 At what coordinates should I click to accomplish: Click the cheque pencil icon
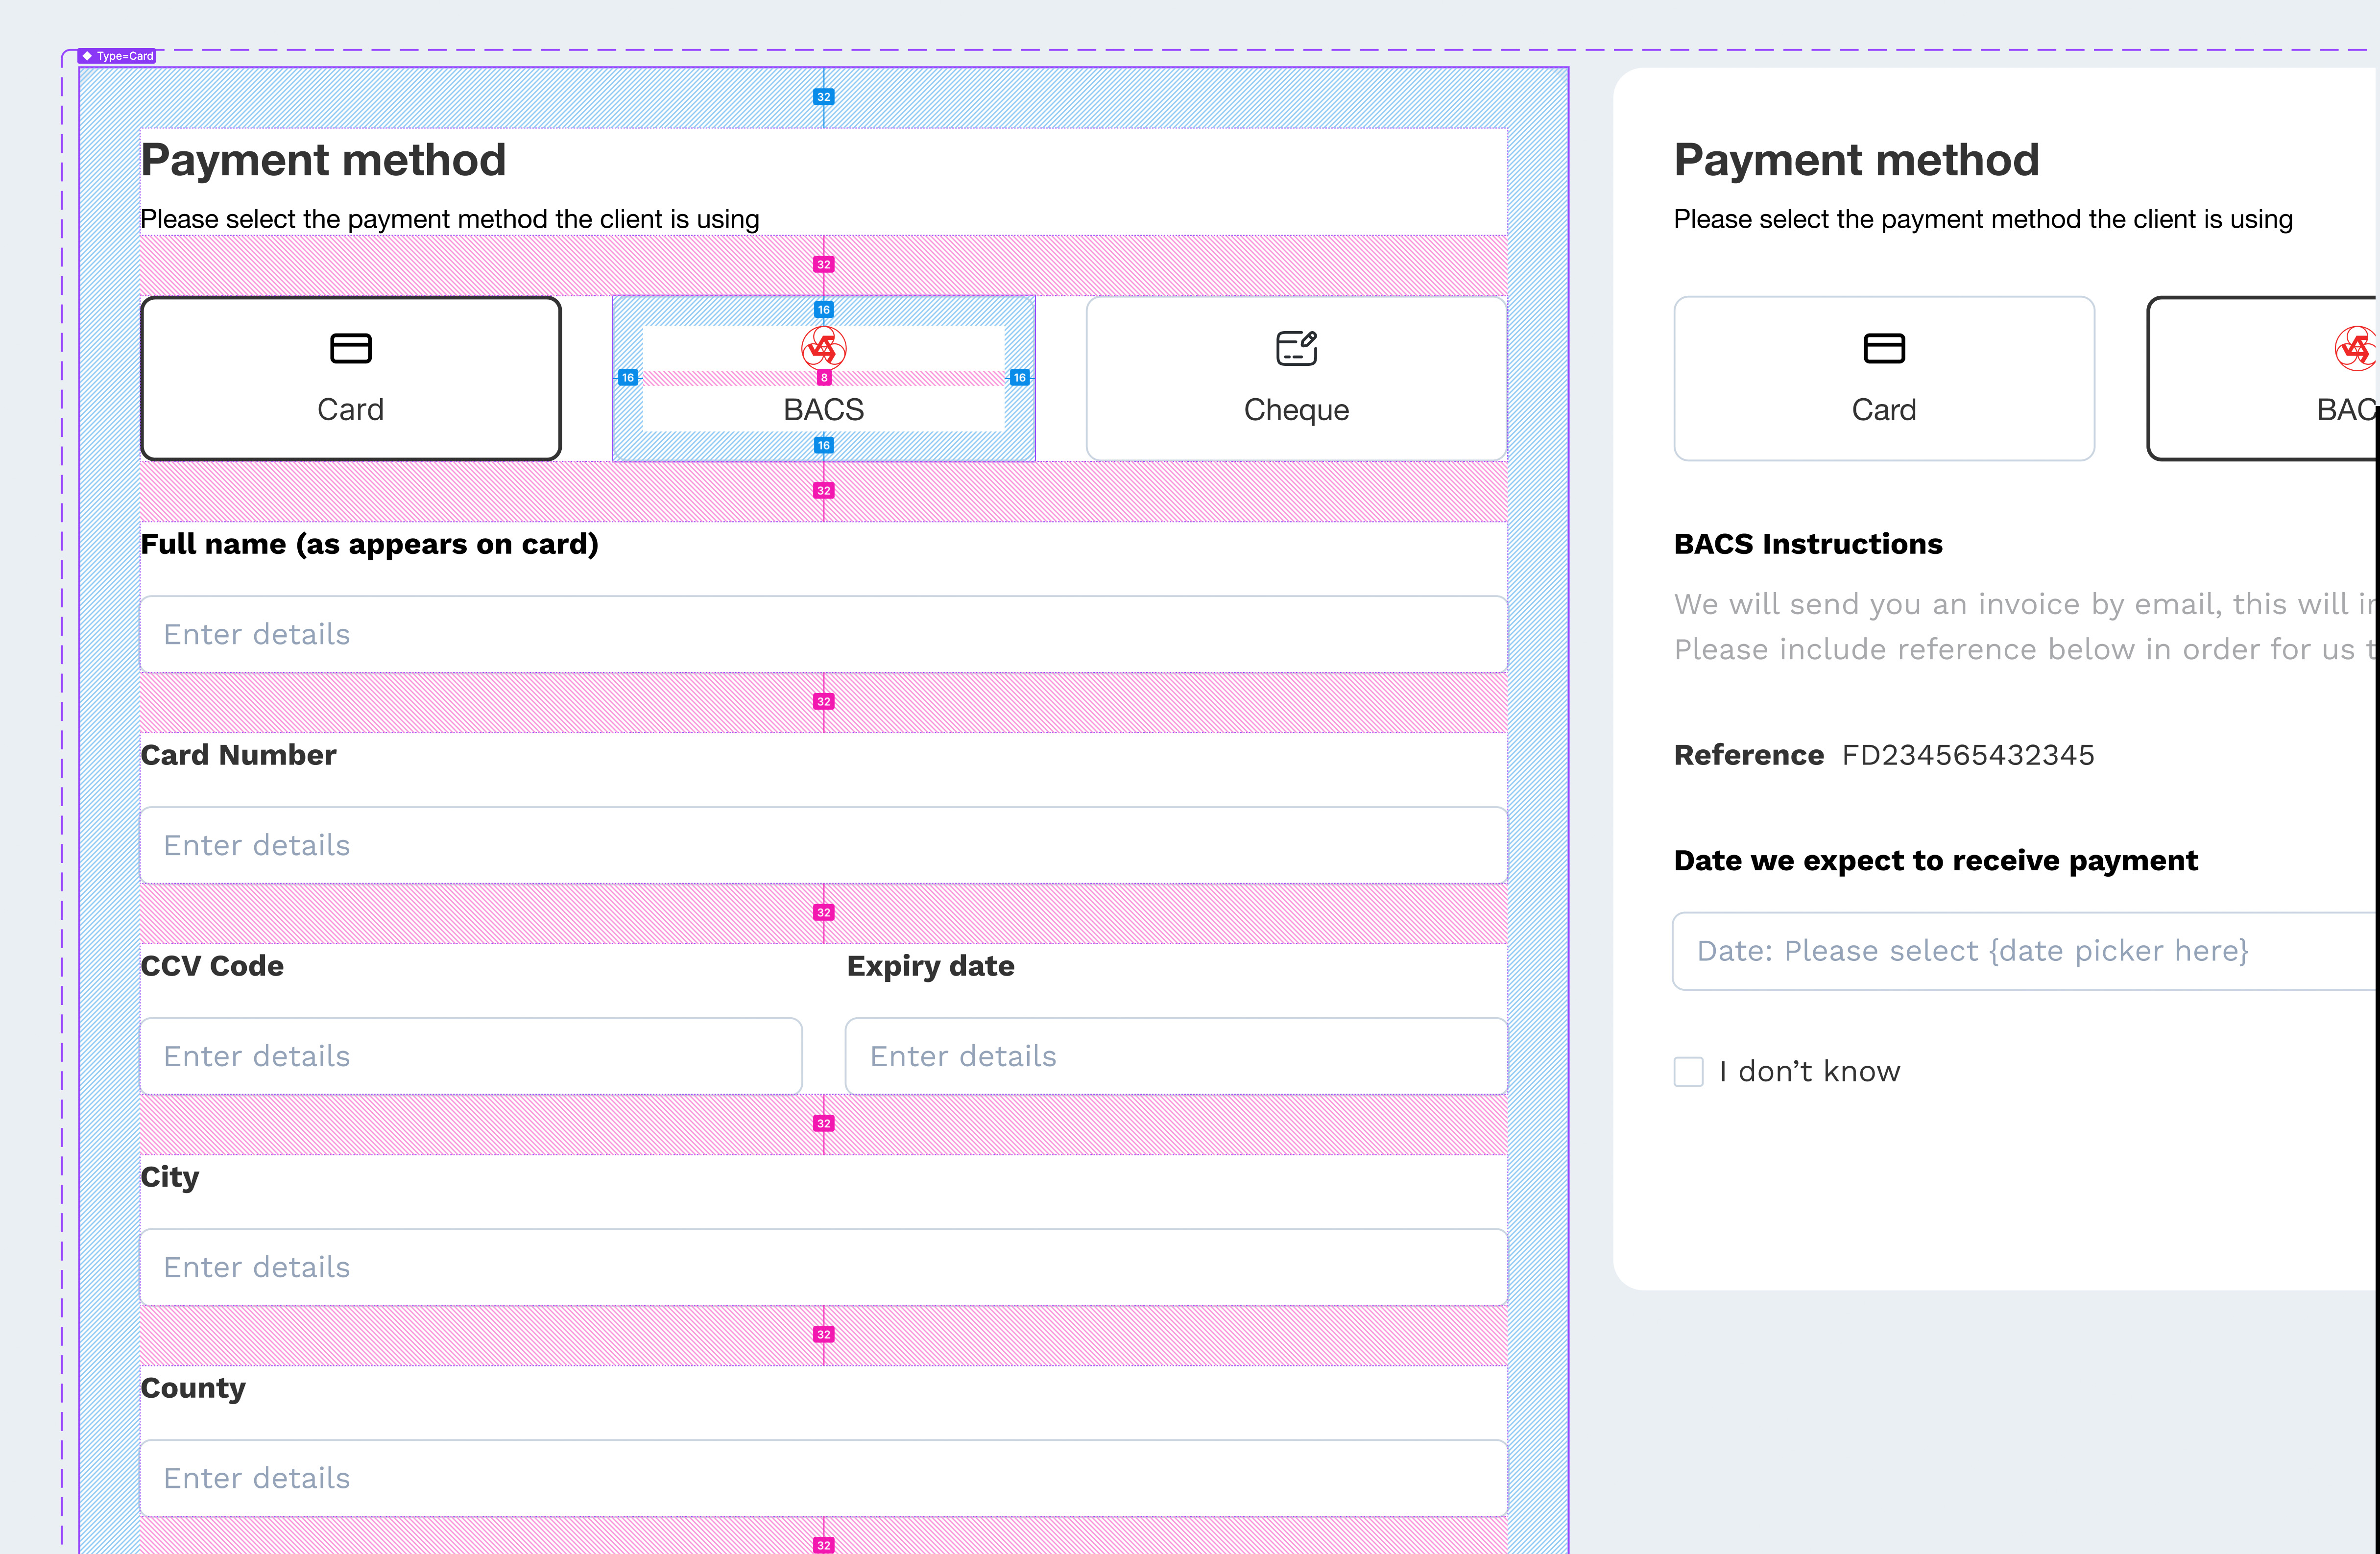coord(1297,348)
